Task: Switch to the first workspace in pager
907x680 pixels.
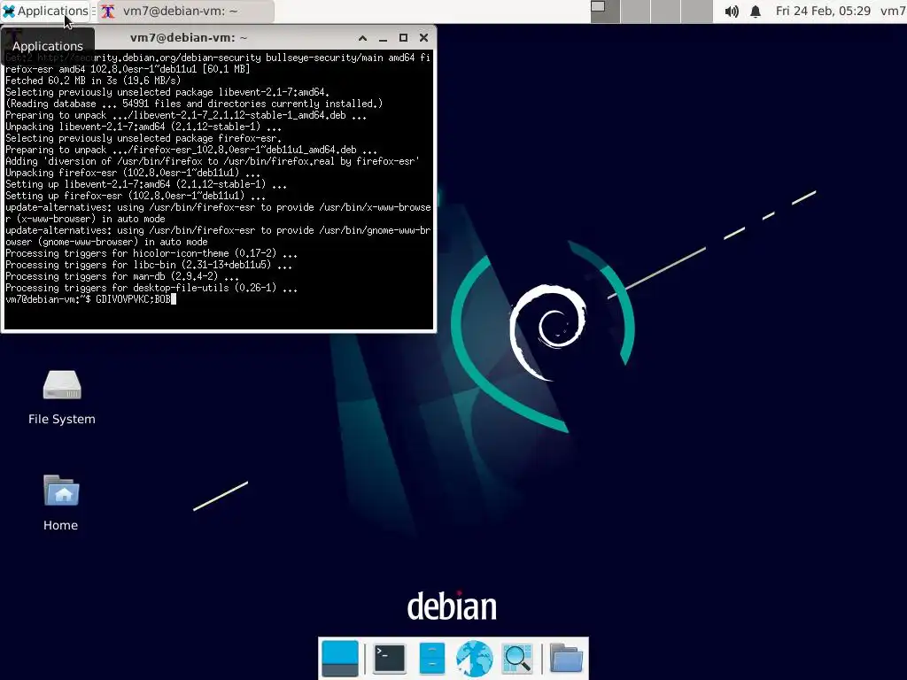Action: click(x=605, y=11)
